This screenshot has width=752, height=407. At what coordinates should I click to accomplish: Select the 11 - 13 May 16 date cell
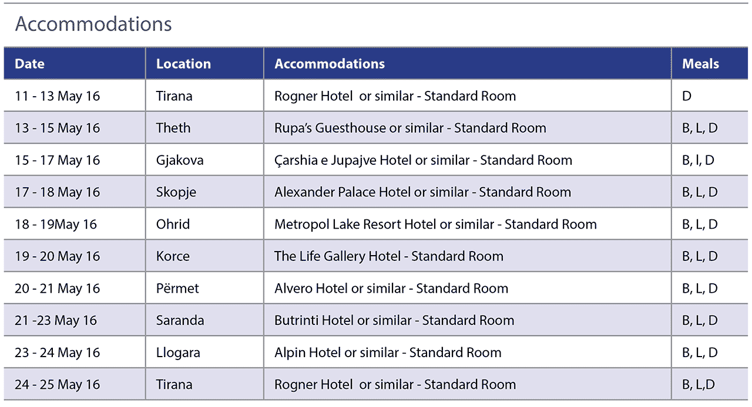pos(58,96)
